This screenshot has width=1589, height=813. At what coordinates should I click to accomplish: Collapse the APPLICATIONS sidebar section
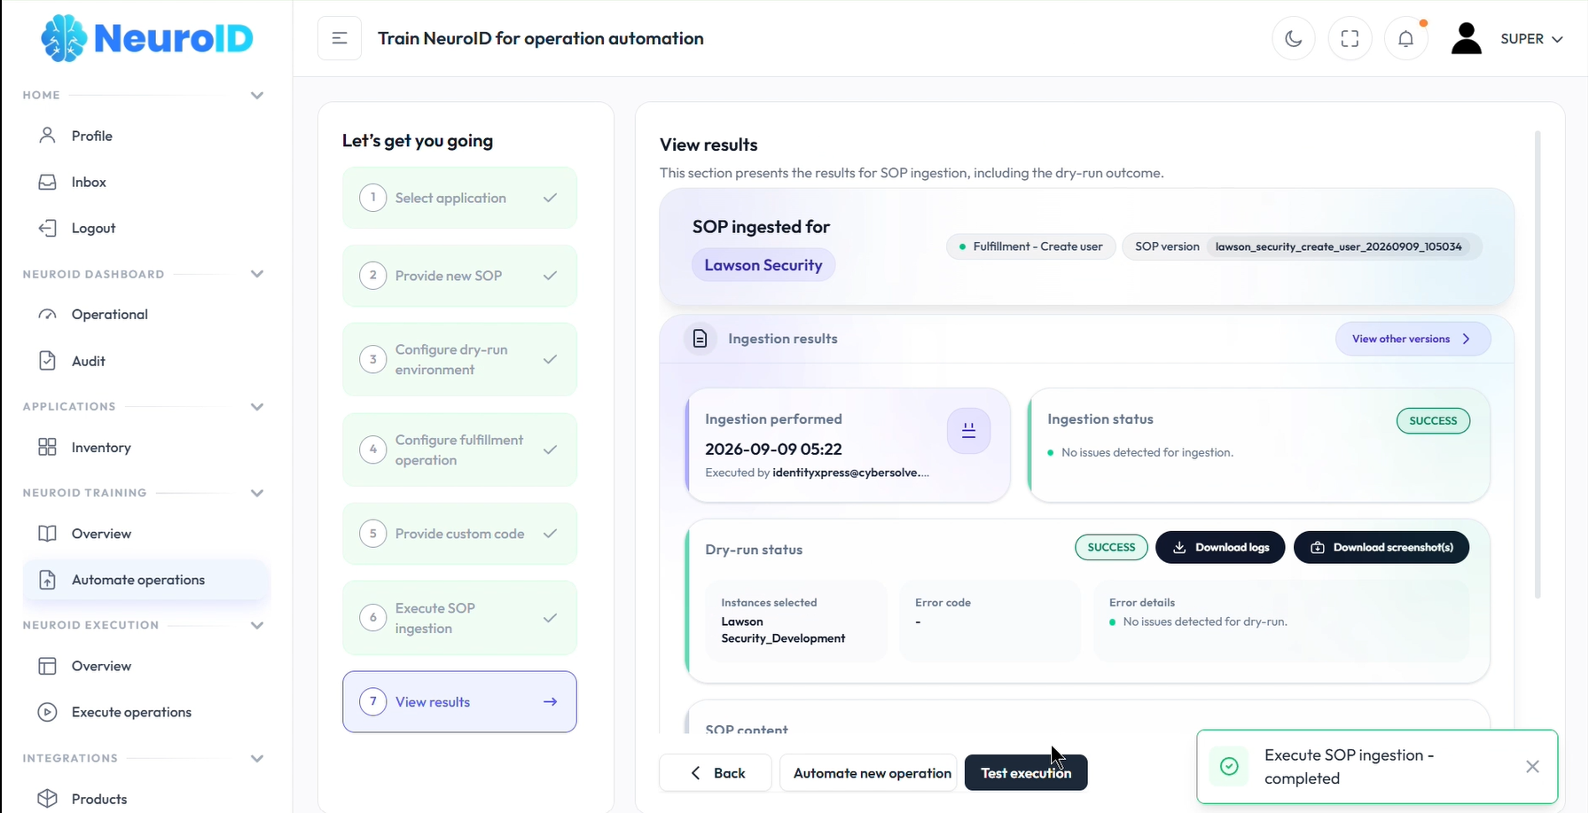257,407
